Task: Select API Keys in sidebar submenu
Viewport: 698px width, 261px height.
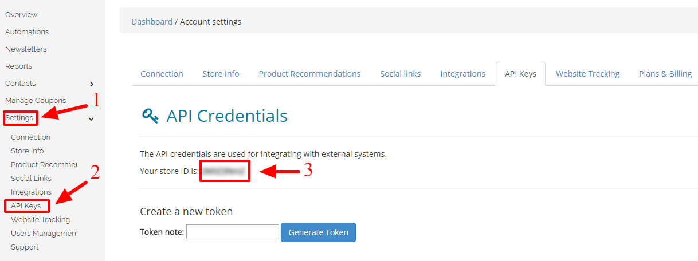Action: [26, 206]
